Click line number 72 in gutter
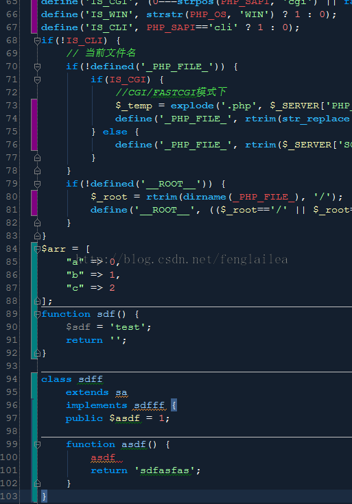This screenshot has height=504, width=352. click(12, 93)
